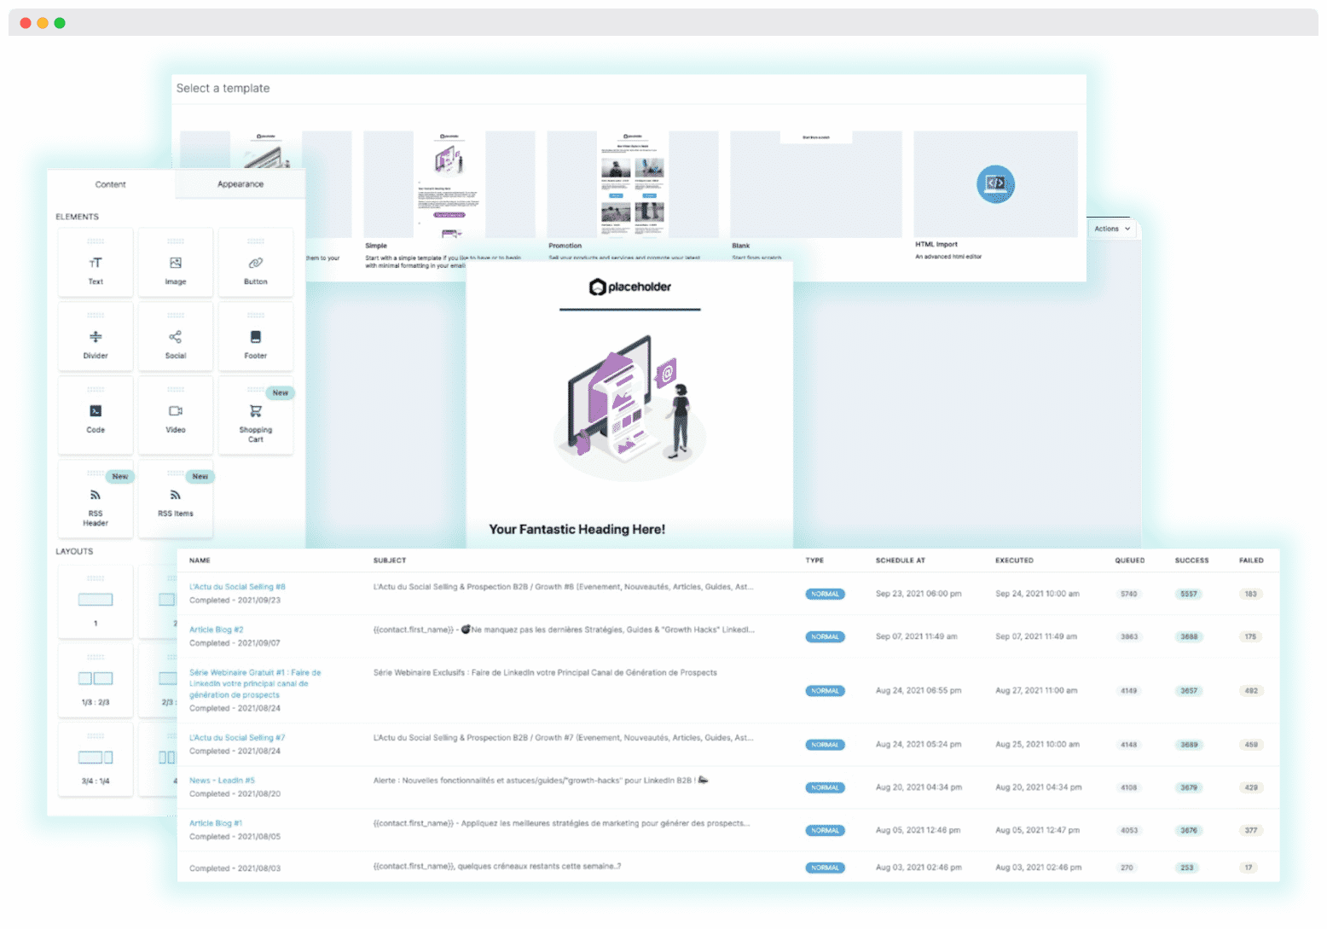1327x929 pixels.
Task: Click queued count 5740
Action: coord(1129,594)
